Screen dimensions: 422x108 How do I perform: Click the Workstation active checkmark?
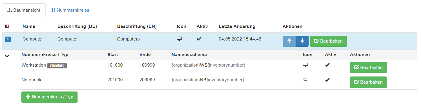[327, 65]
